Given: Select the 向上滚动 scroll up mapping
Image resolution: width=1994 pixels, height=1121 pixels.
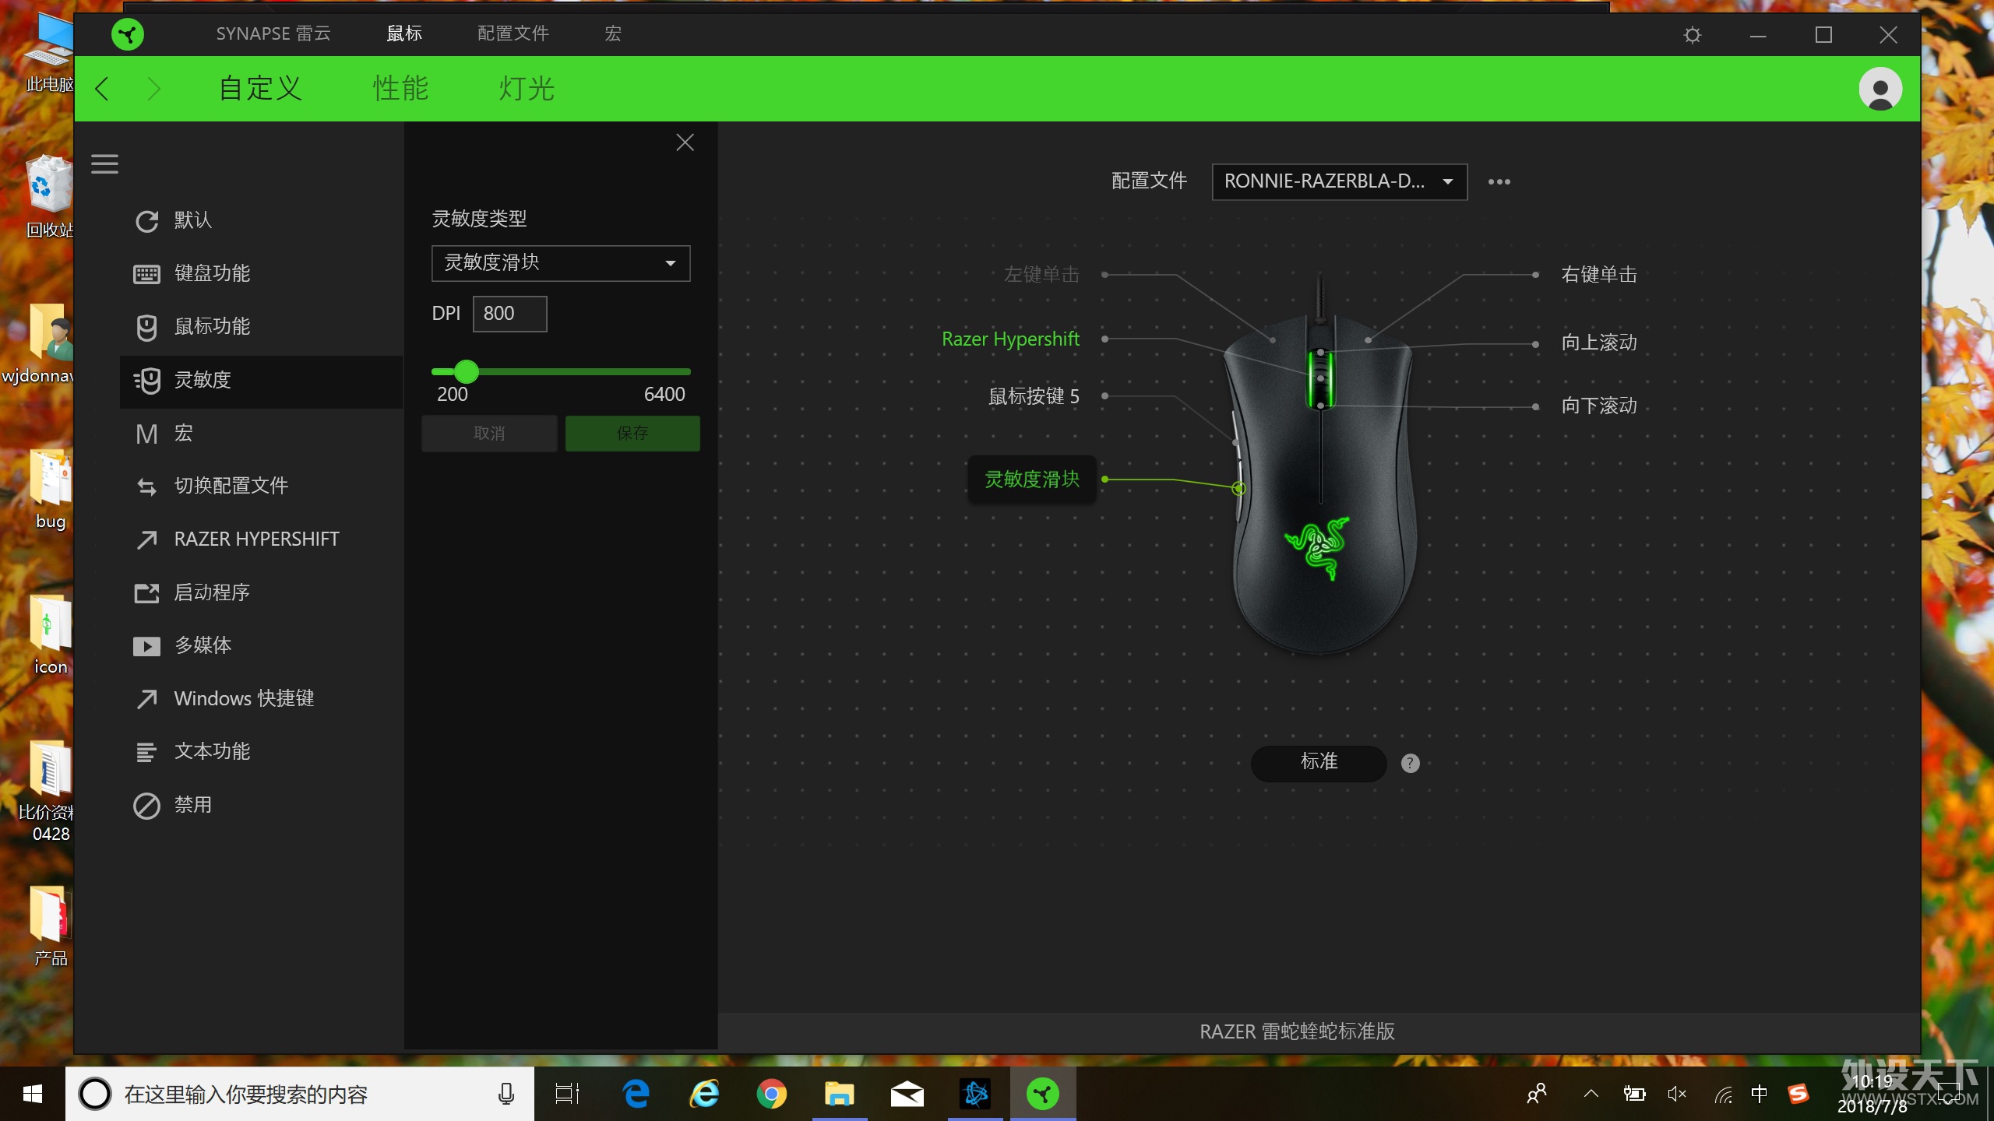Looking at the screenshot, I should [x=1599, y=343].
